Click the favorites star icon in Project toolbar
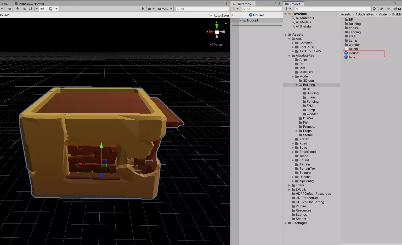Screen dimensions: 402x245 tap(388, 9)
